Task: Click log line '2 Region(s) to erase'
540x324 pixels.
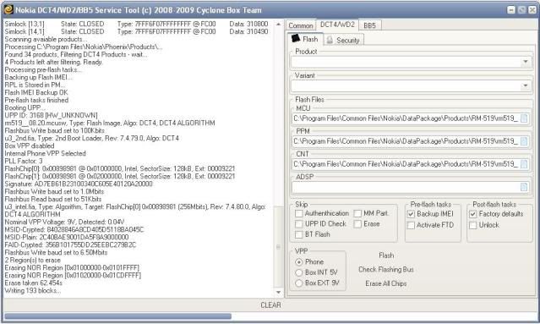Action: tap(33, 261)
